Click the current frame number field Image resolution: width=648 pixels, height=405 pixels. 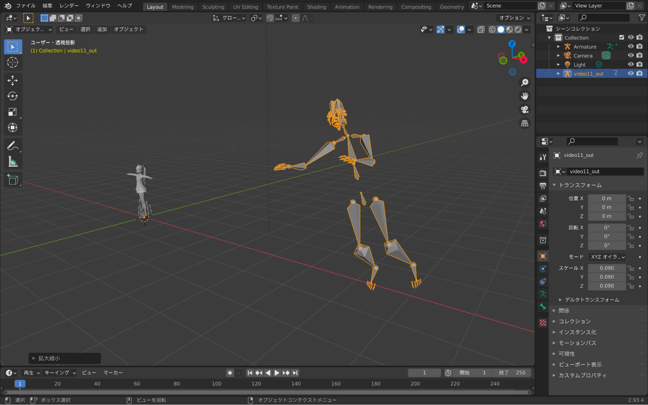(424, 373)
